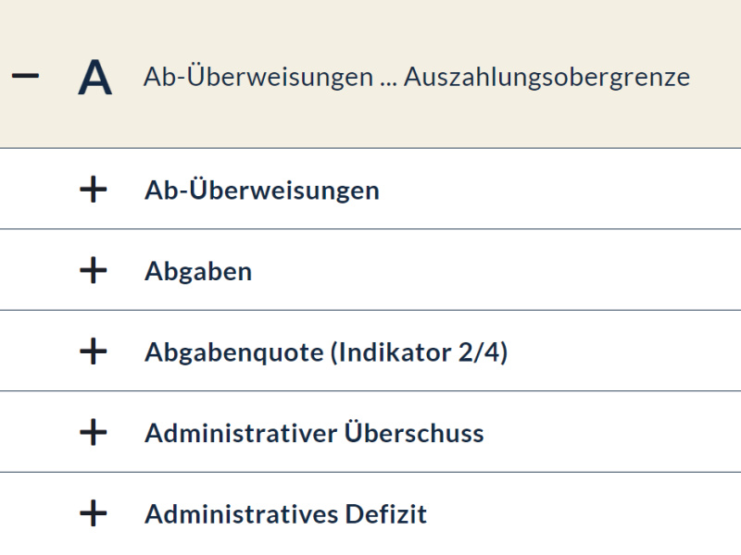Click the large letter A heading

(x=94, y=78)
